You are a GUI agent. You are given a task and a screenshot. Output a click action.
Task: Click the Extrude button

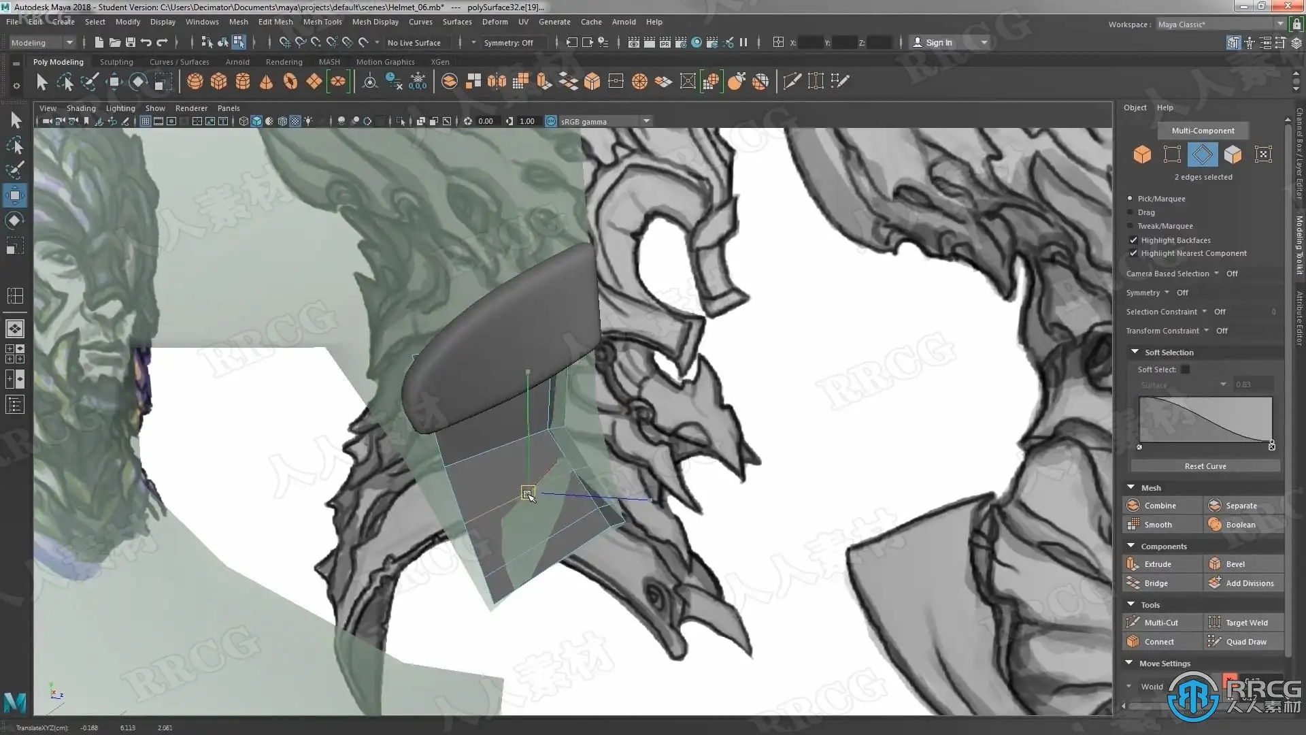[x=1157, y=563]
